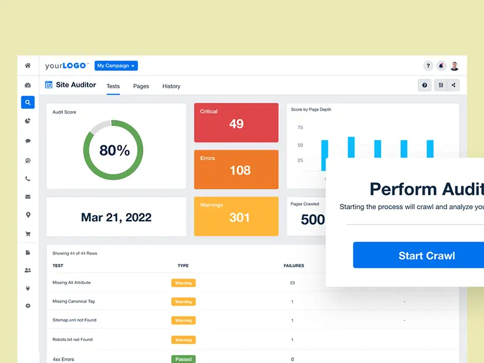The height and width of the screenshot is (363, 484).
Task: Open the notifications bell
Action: [x=441, y=66]
